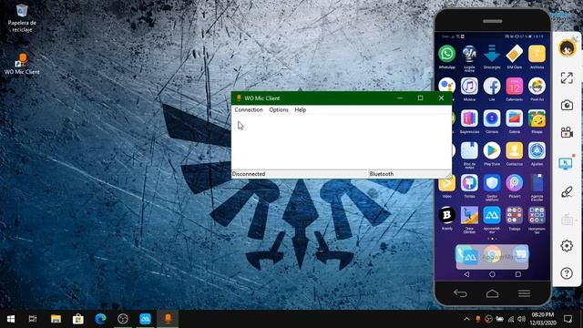Screen dimensions: 583x328
Task: Open the Connection menu in WO Mic Client
Action: (x=249, y=109)
